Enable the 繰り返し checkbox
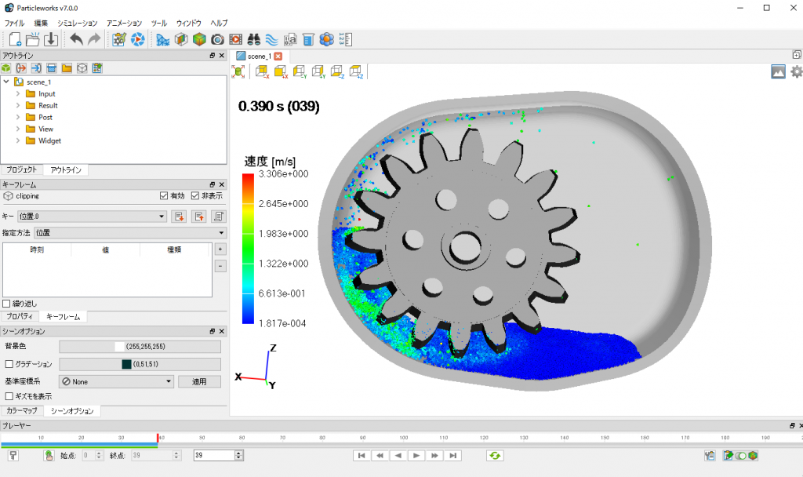Viewport: 803px width, 477px height. point(6,304)
